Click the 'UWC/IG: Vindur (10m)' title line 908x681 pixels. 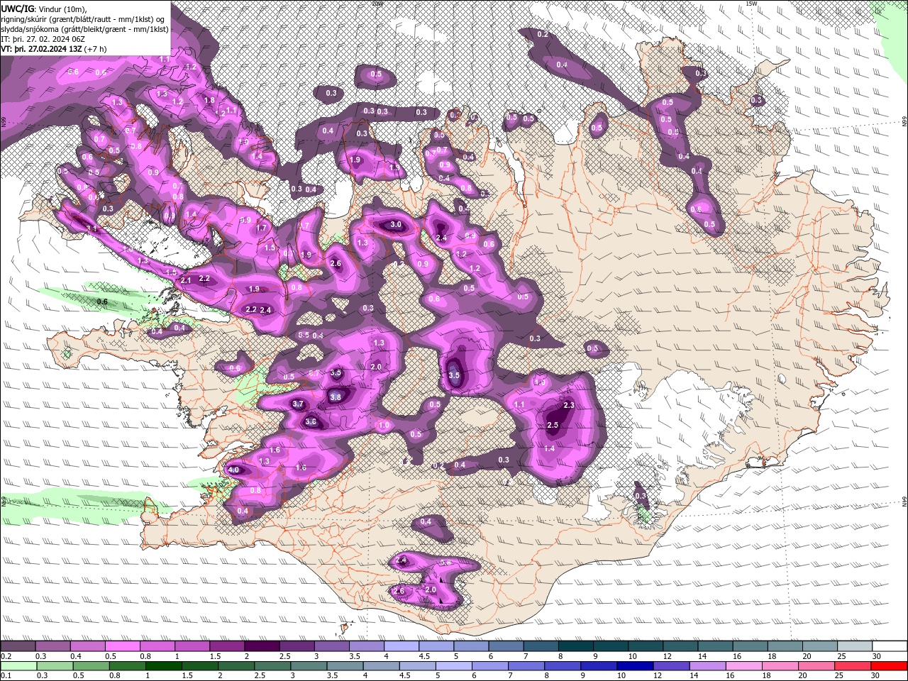(44, 9)
